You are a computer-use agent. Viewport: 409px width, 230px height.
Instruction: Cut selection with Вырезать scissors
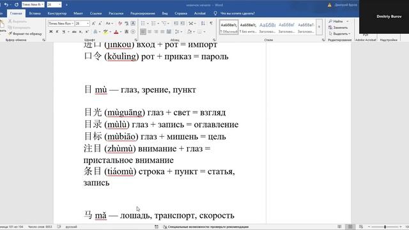tap(17, 21)
